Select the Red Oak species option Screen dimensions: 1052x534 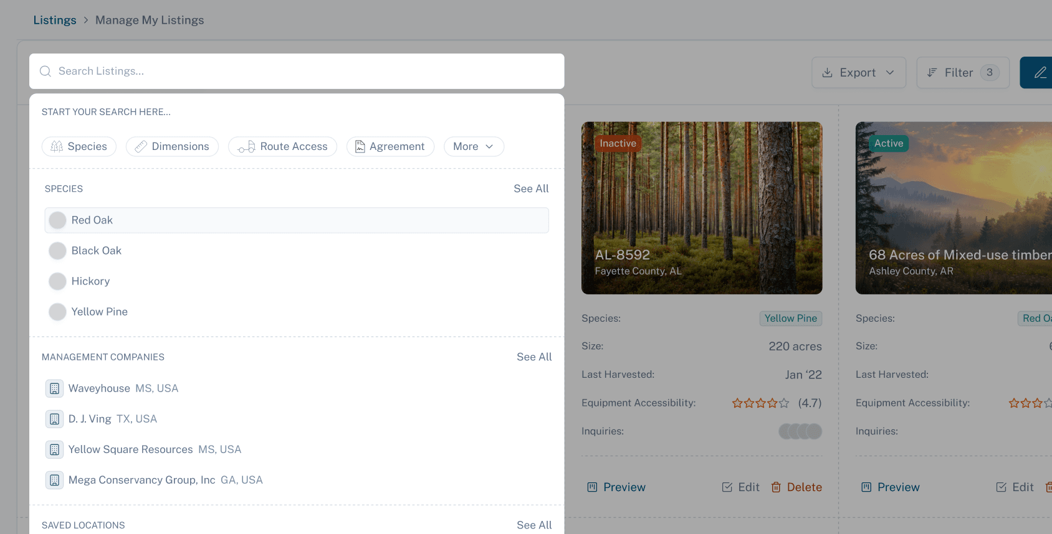click(58, 220)
